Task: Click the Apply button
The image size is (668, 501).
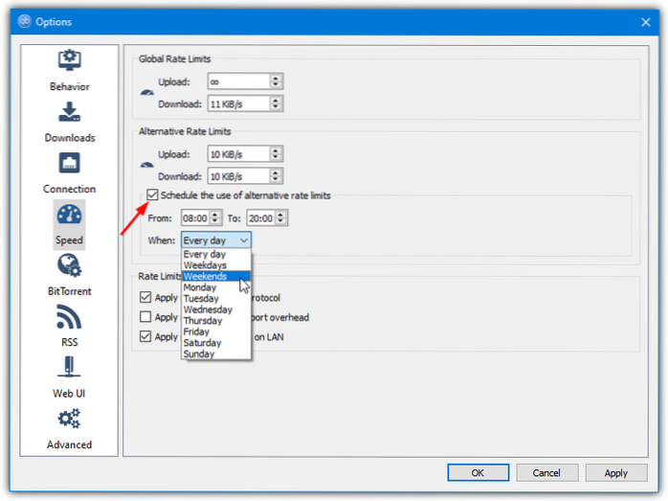Action: pos(615,472)
